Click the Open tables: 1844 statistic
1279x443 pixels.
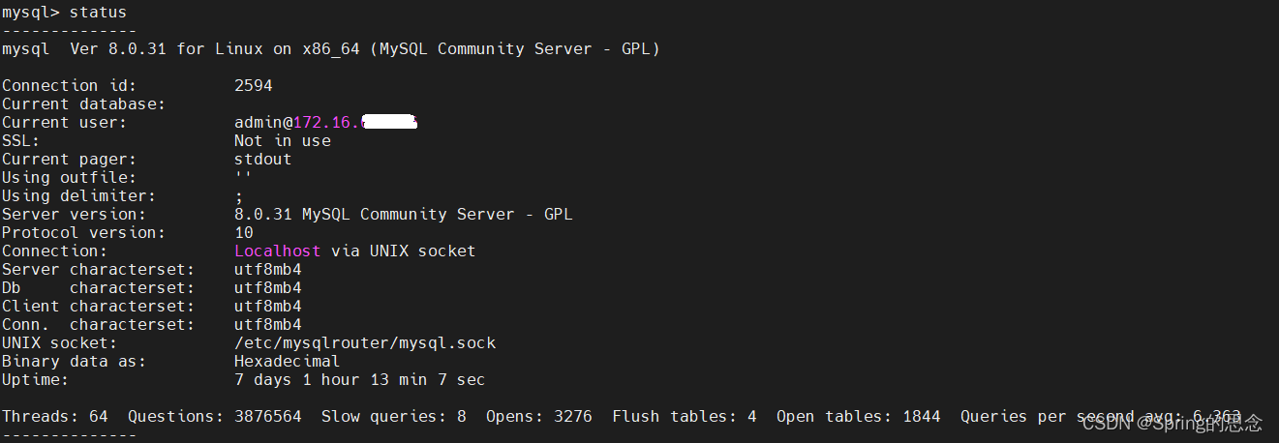tap(859, 416)
